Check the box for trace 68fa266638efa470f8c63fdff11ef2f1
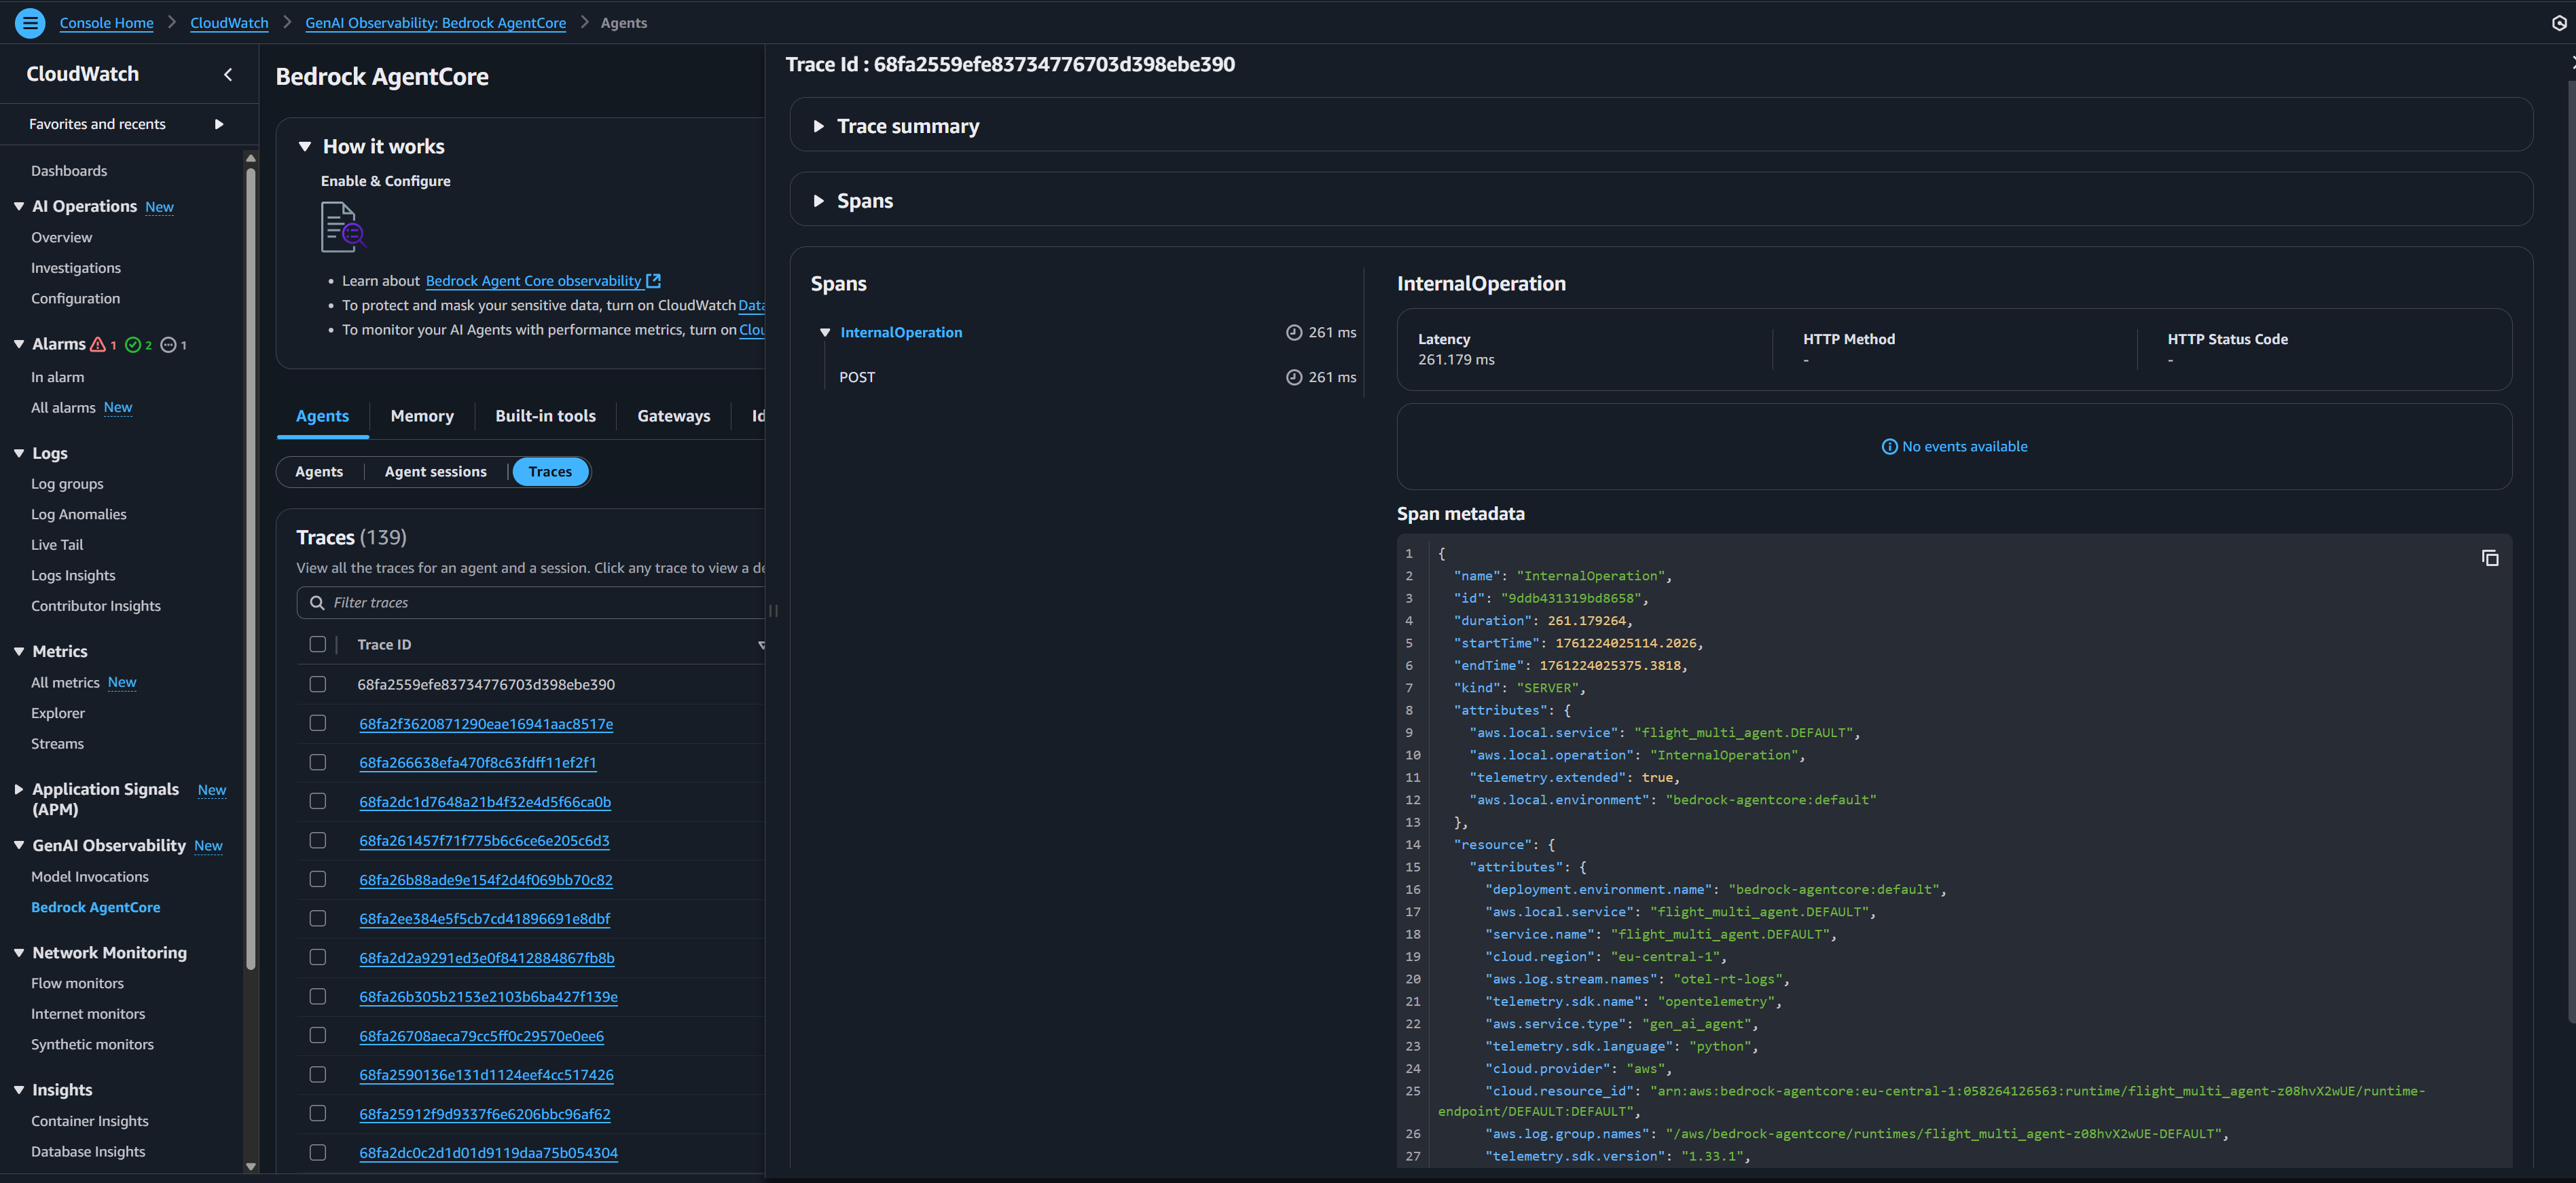Screen dimensions: 2576x1183 point(318,762)
